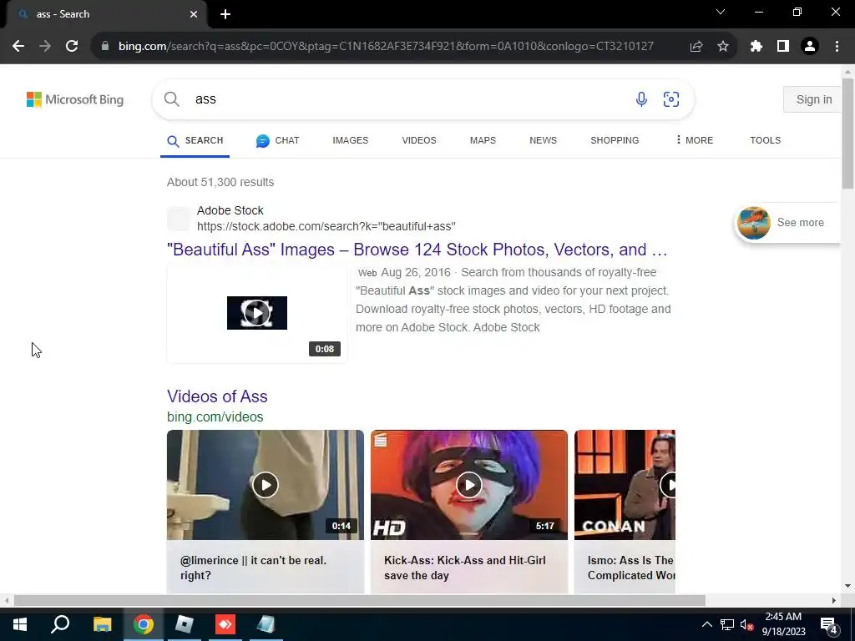Switch to IMAGES results

(x=350, y=140)
